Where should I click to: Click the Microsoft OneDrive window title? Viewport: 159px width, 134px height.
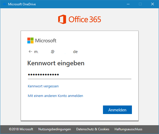pyautogui.click(x=22, y=4)
